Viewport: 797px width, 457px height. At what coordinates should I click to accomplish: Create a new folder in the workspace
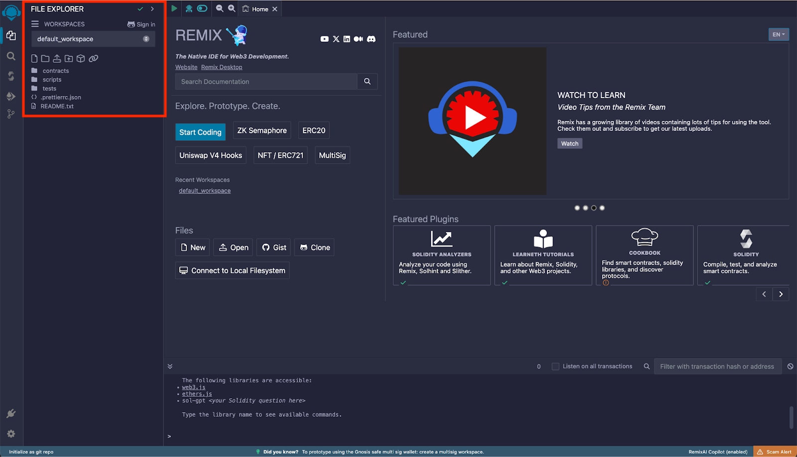pyautogui.click(x=45, y=58)
